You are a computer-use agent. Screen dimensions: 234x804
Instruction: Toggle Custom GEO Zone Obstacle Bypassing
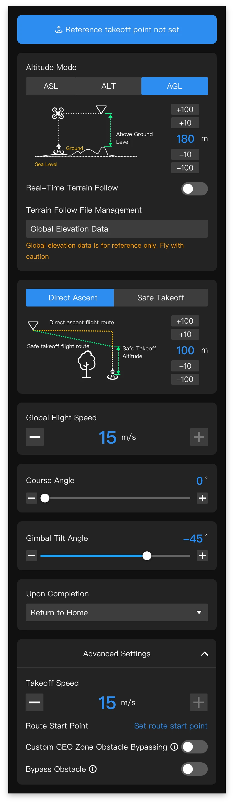click(194, 747)
